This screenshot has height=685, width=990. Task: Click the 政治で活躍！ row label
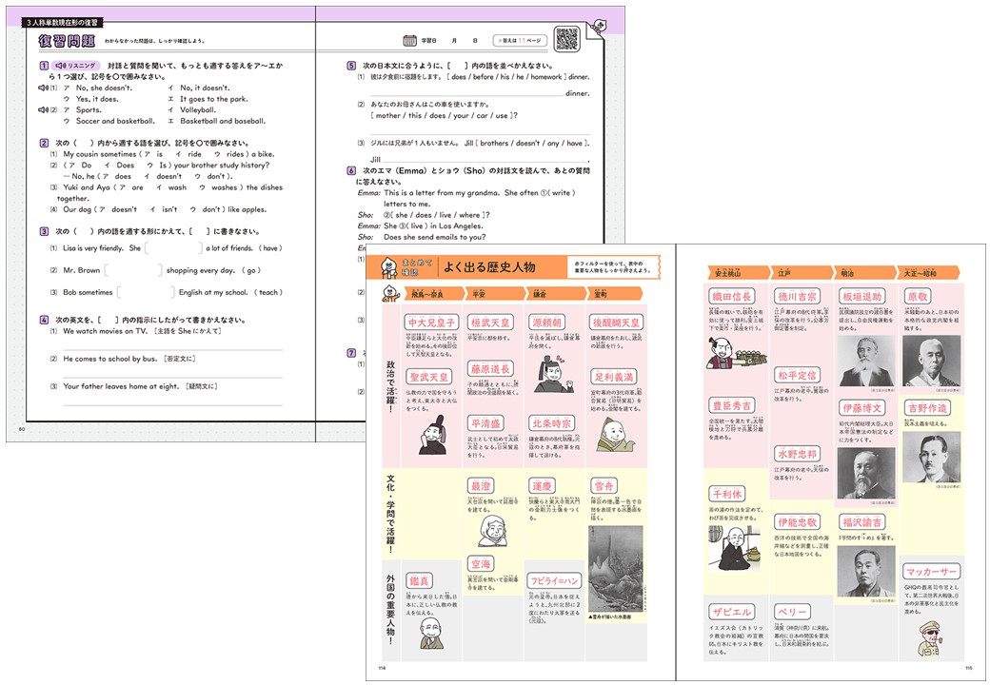click(391, 386)
